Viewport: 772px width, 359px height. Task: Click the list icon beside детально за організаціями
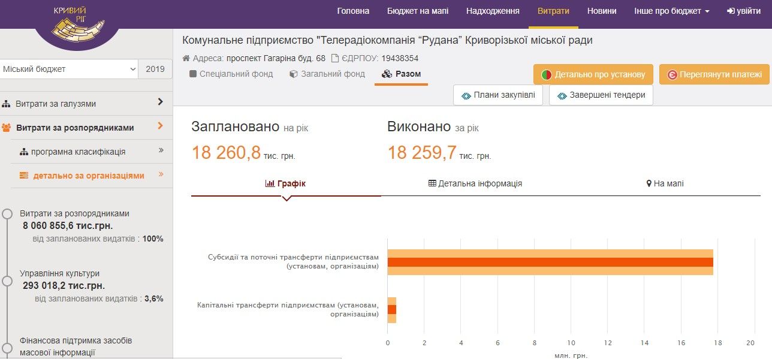[23, 174]
